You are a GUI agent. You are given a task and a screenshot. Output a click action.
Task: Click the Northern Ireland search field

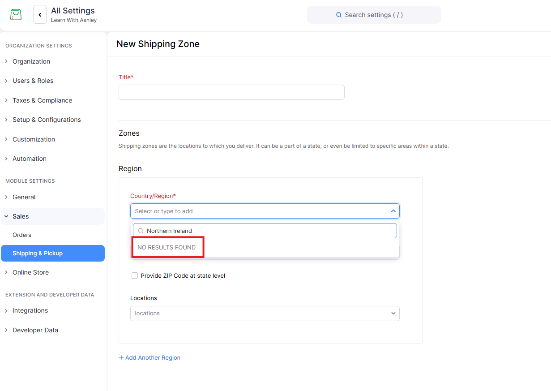pos(269,231)
